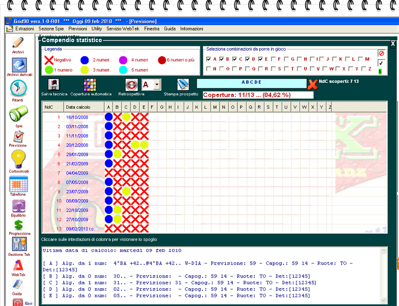Click the red deselect-all circle button
This screenshot has height=306, width=399.
coord(381,54)
